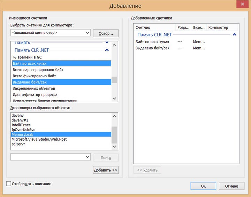Collapse Память CLR .NET group in added counters

click(234, 34)
